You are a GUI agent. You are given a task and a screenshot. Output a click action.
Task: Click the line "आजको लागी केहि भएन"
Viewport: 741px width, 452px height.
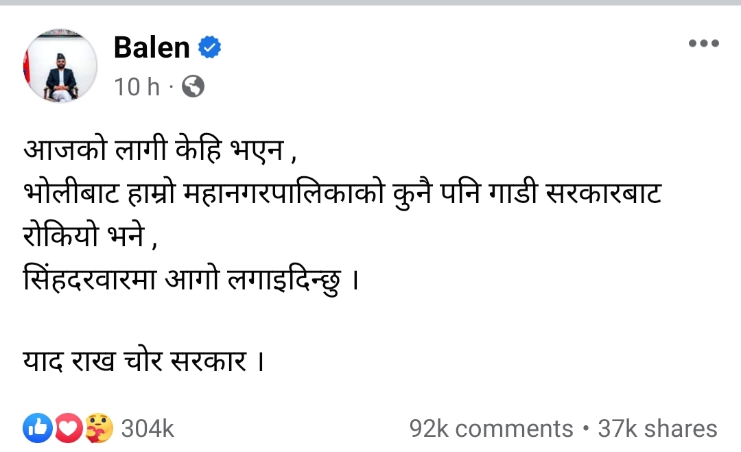159,150
